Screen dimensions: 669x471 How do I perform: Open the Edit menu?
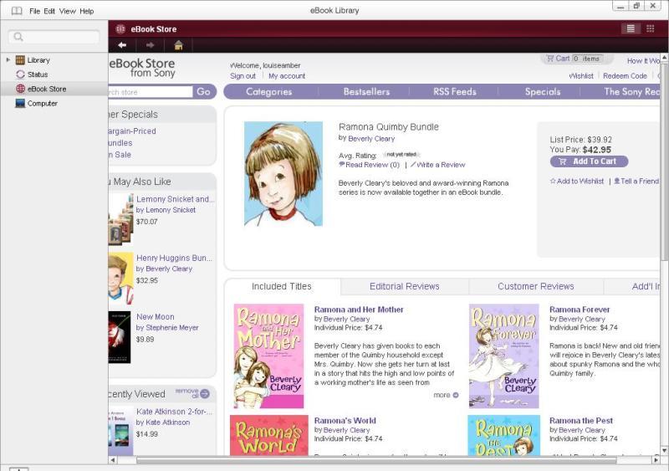pyautogui.click(x=49, y=11)
